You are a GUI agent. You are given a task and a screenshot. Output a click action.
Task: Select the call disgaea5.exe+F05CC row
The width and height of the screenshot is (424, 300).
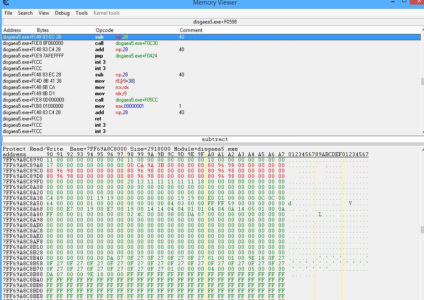point(212,100)
